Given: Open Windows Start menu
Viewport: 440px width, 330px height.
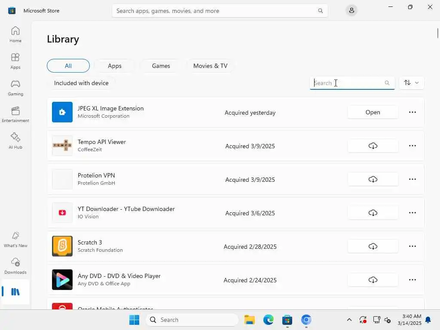Looking at the screenshot, I should [x=134, y=320].
